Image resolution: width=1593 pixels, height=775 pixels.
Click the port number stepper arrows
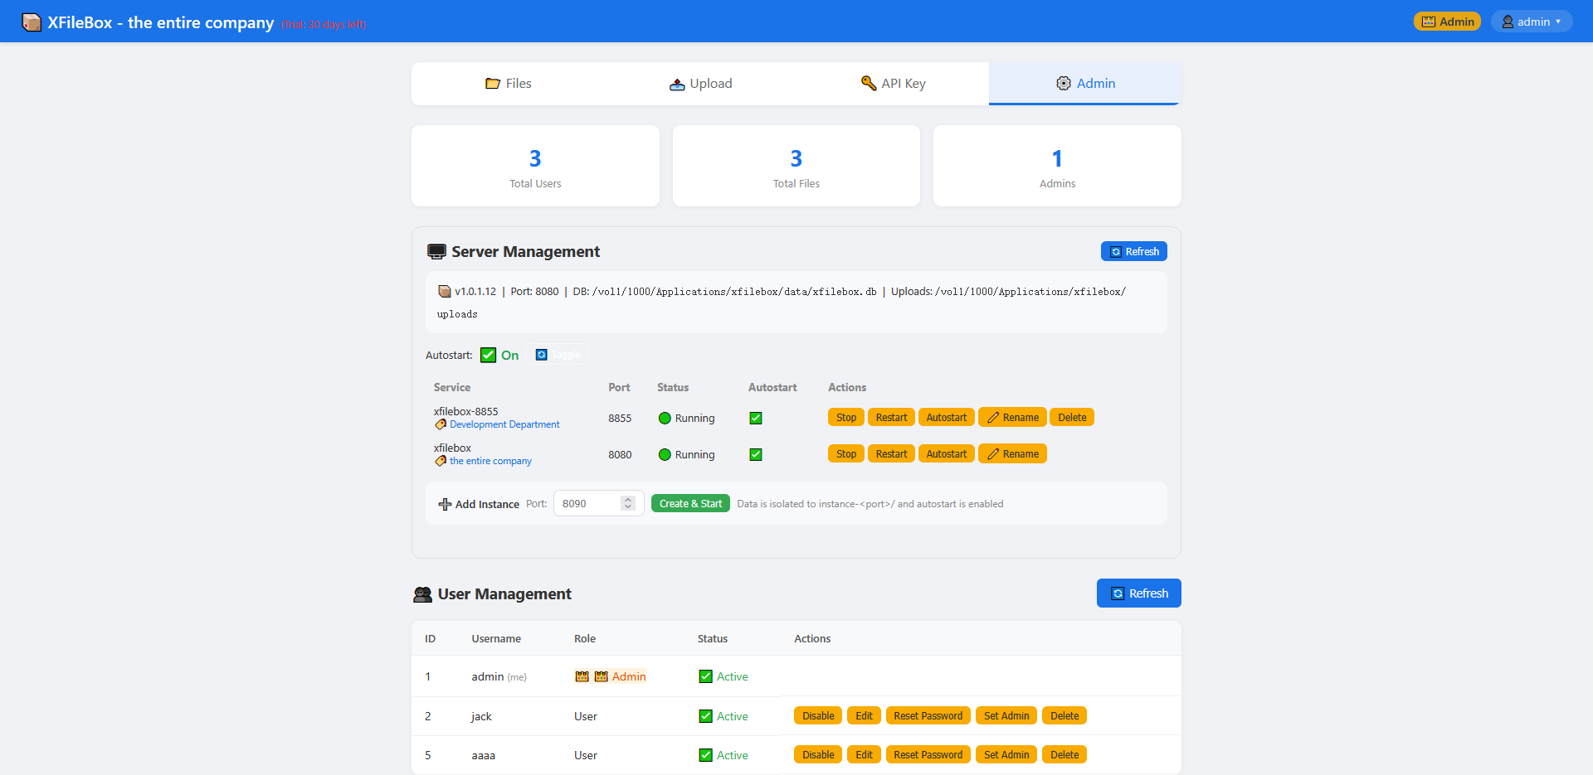628,503
